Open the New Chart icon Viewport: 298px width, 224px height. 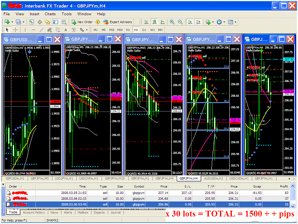click(x=7, y=22)
